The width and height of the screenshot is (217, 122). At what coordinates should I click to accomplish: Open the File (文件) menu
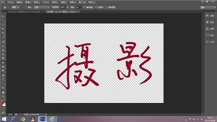pos(10,2)
